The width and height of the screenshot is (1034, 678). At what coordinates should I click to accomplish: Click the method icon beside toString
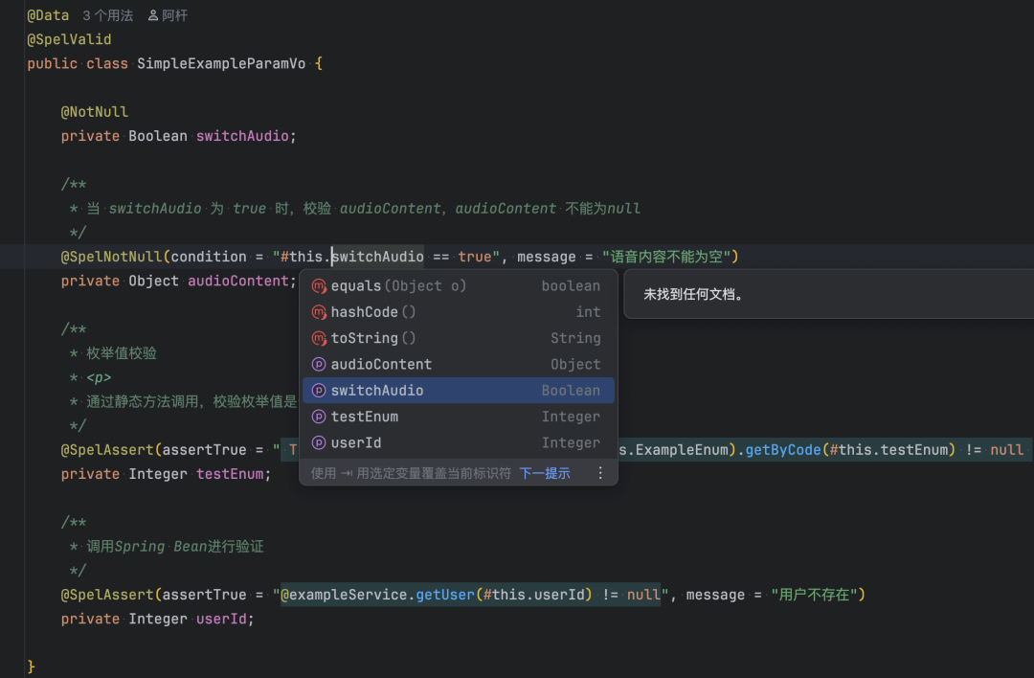point(320,337)
